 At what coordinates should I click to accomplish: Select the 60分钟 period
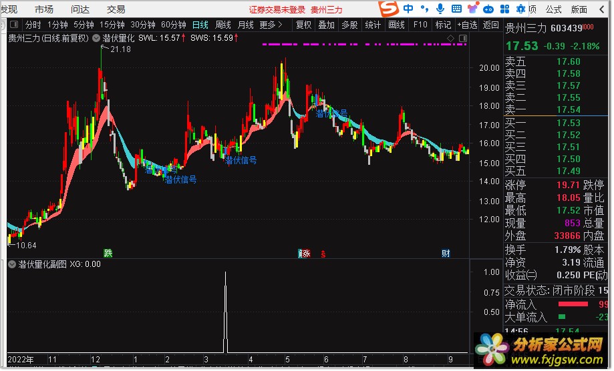point(174,25)
